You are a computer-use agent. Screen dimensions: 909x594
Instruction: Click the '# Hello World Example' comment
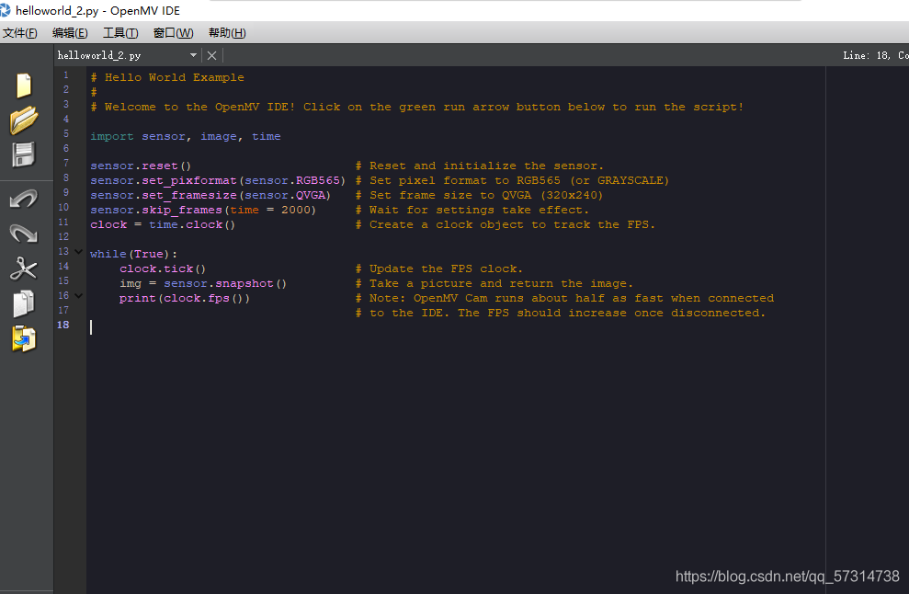tap(167, 77)
